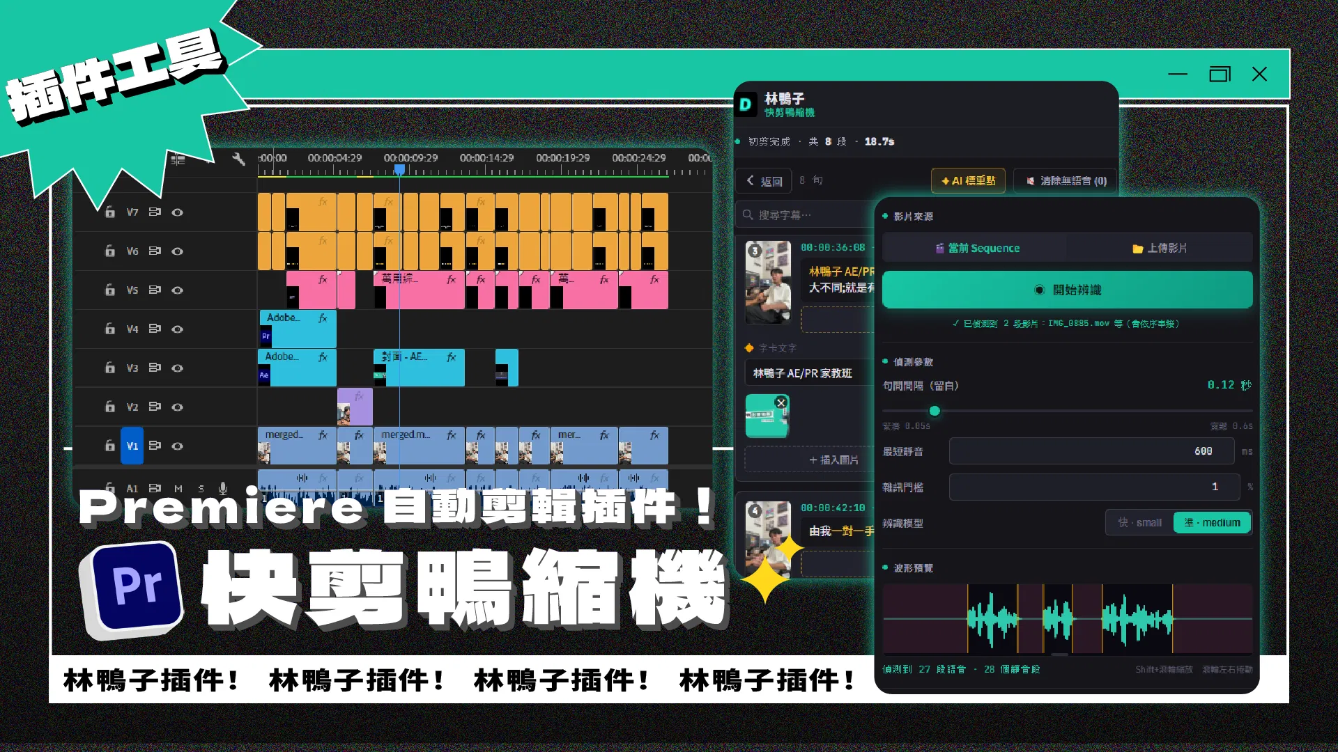Viewport: 1338px width, 752px height.
Task: Start recognition with 開始辨識 button
Action: (x=1067, y=290)
